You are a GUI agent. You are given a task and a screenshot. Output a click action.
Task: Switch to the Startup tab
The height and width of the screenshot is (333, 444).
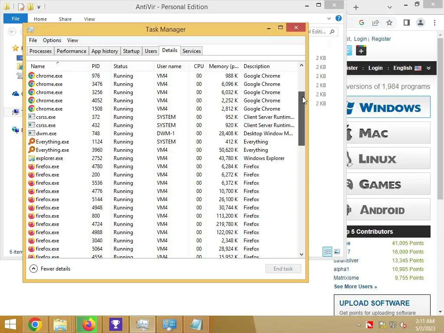coord(131,51)
